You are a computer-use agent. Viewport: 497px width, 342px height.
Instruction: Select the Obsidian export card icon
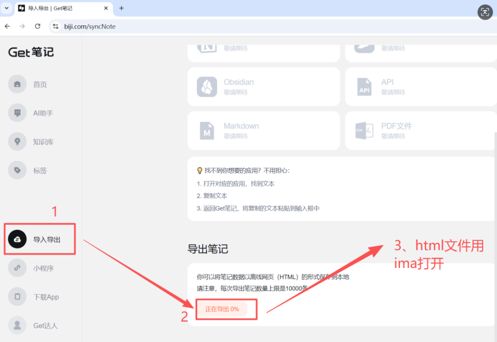tap(207, 87)
